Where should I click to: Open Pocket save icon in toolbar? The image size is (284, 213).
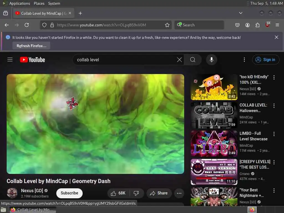coord(237,25)
